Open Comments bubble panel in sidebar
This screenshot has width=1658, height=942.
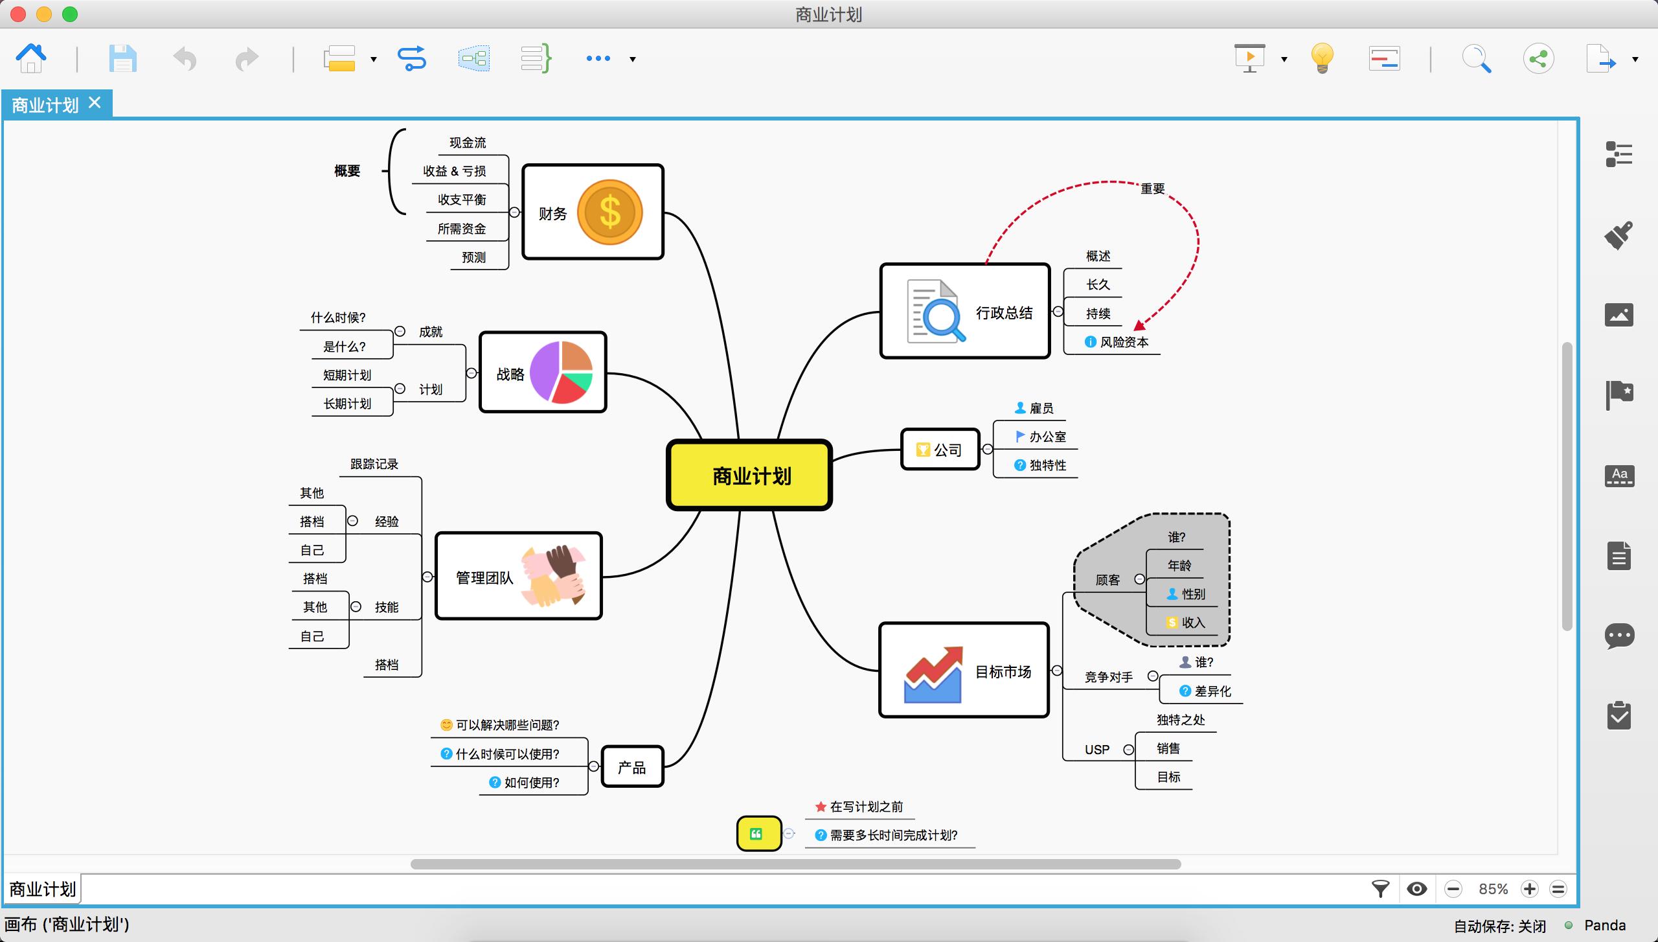1618,636
